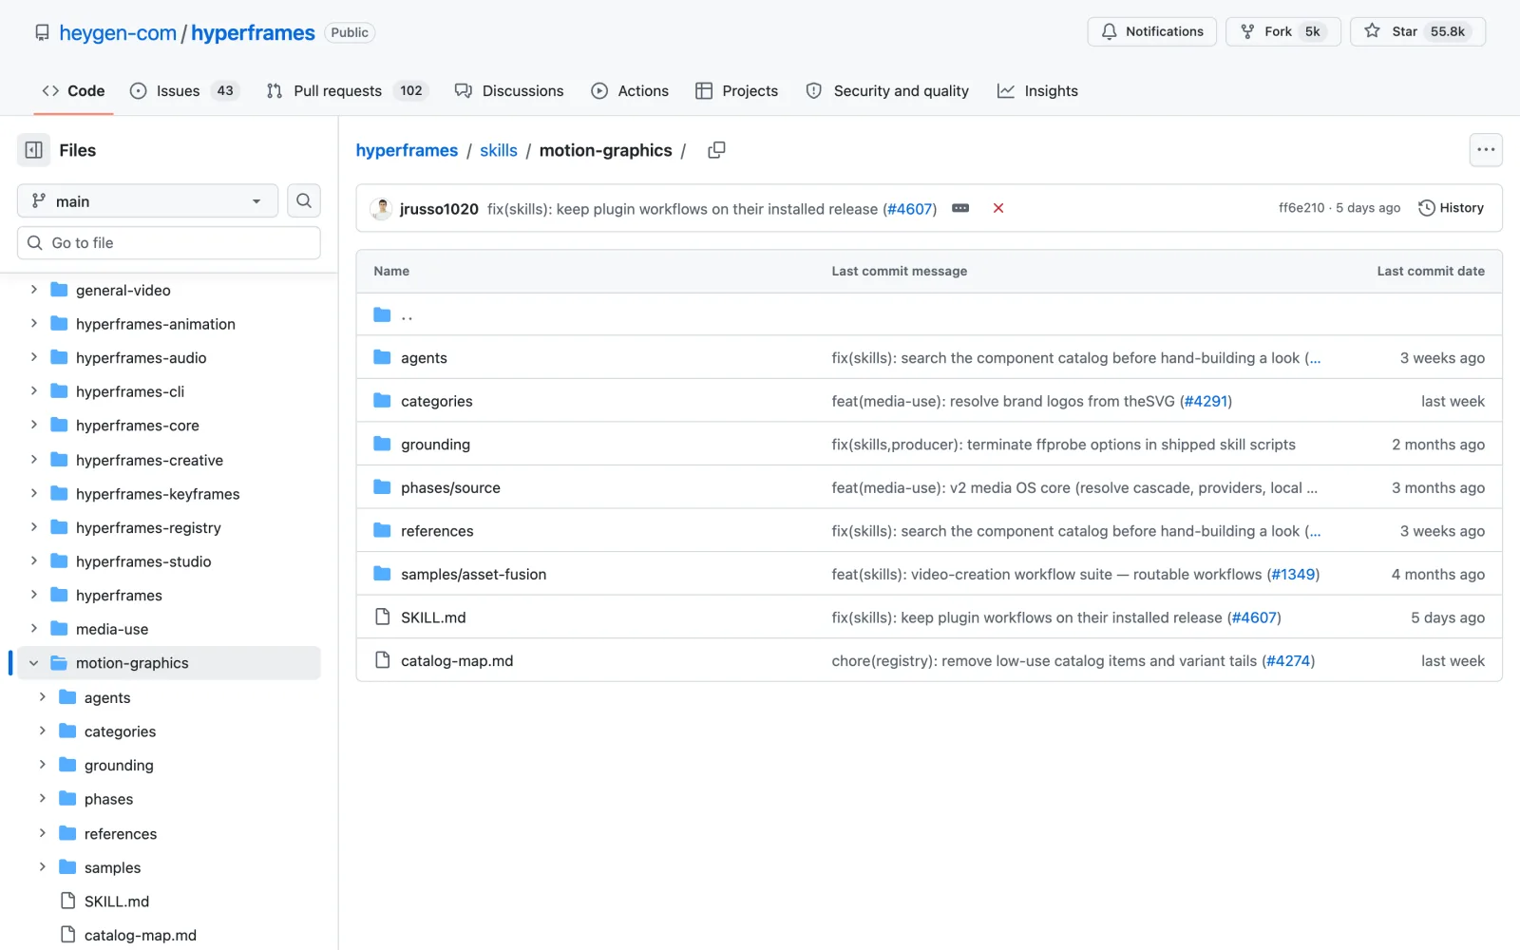The width and height of the screenshot is (1520, 950).
Task: Fork the repository
Action: click(1282, 31)
